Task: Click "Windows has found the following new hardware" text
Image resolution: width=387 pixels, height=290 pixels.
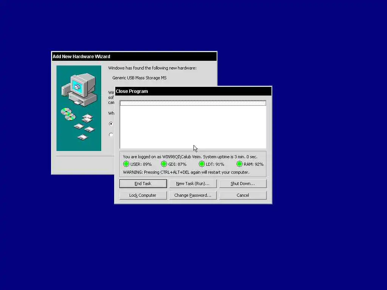Action: (x=152, y=68)
